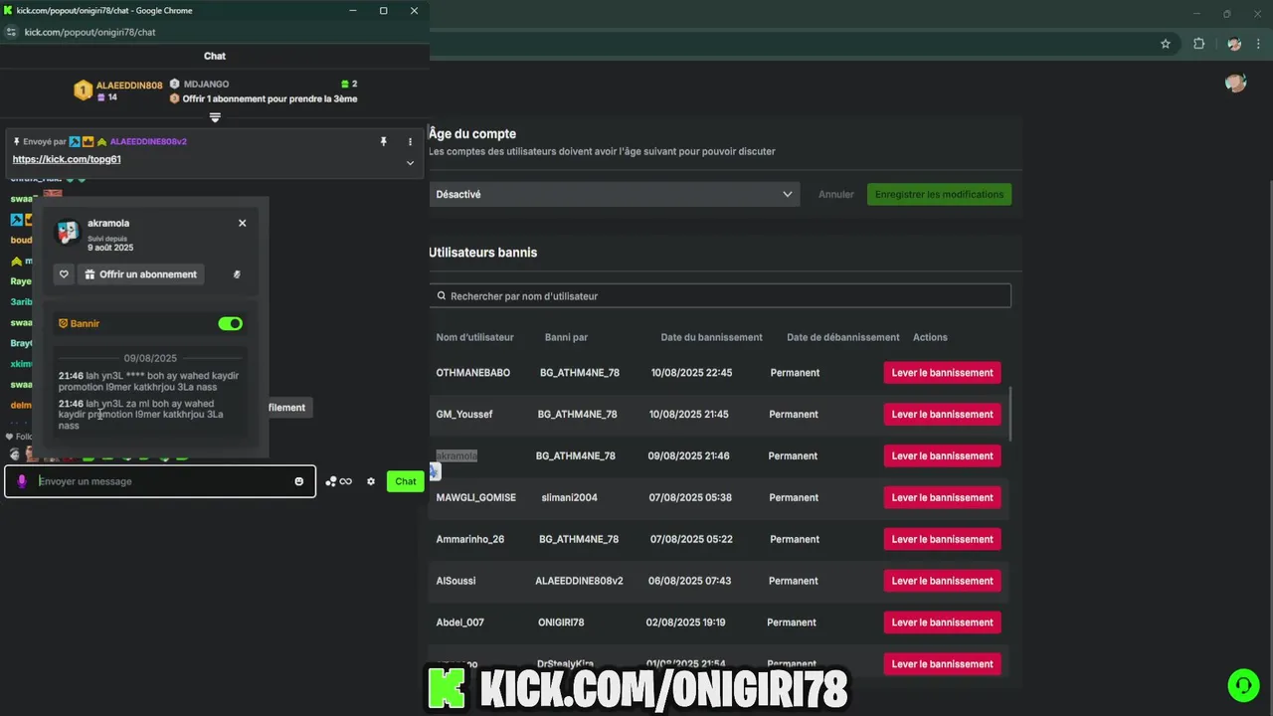Click OTHMANEBABO username cell

tap(473, 373)
